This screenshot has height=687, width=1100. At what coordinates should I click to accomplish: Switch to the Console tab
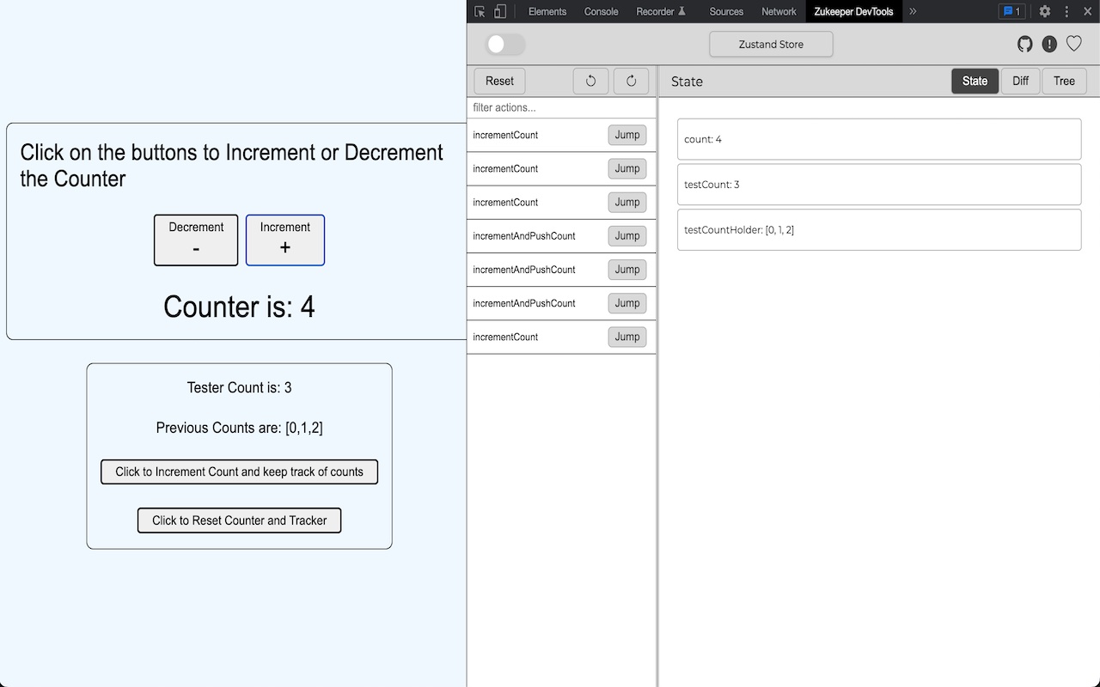[x=601, y=11]
